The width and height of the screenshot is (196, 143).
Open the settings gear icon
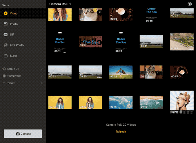(190, 4)
